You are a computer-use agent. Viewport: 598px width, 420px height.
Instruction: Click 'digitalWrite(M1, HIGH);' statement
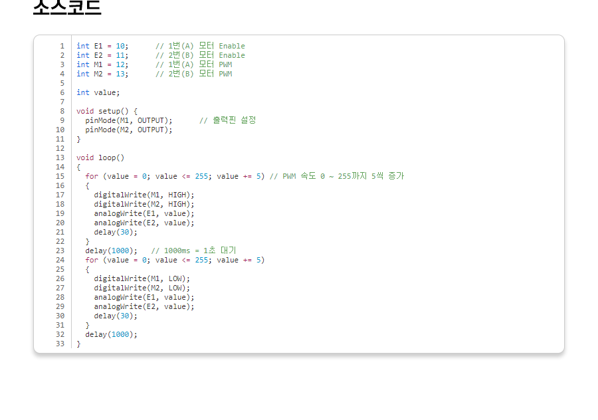pos(144,195)
